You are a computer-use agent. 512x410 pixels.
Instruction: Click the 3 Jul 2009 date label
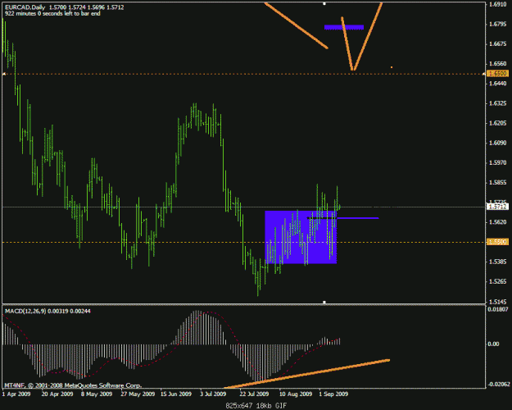coord(213,394)
